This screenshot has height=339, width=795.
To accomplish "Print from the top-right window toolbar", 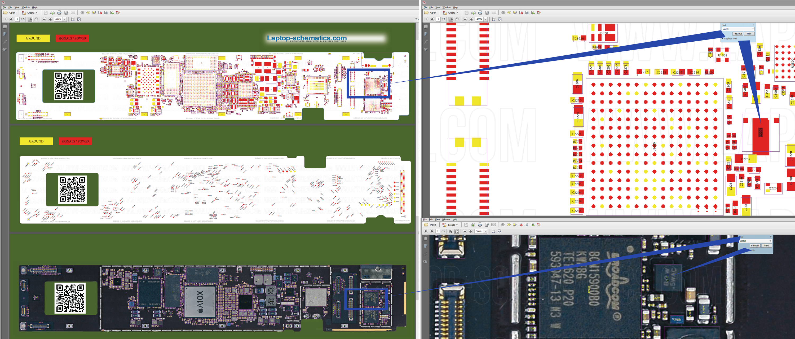I will (480, 13).
